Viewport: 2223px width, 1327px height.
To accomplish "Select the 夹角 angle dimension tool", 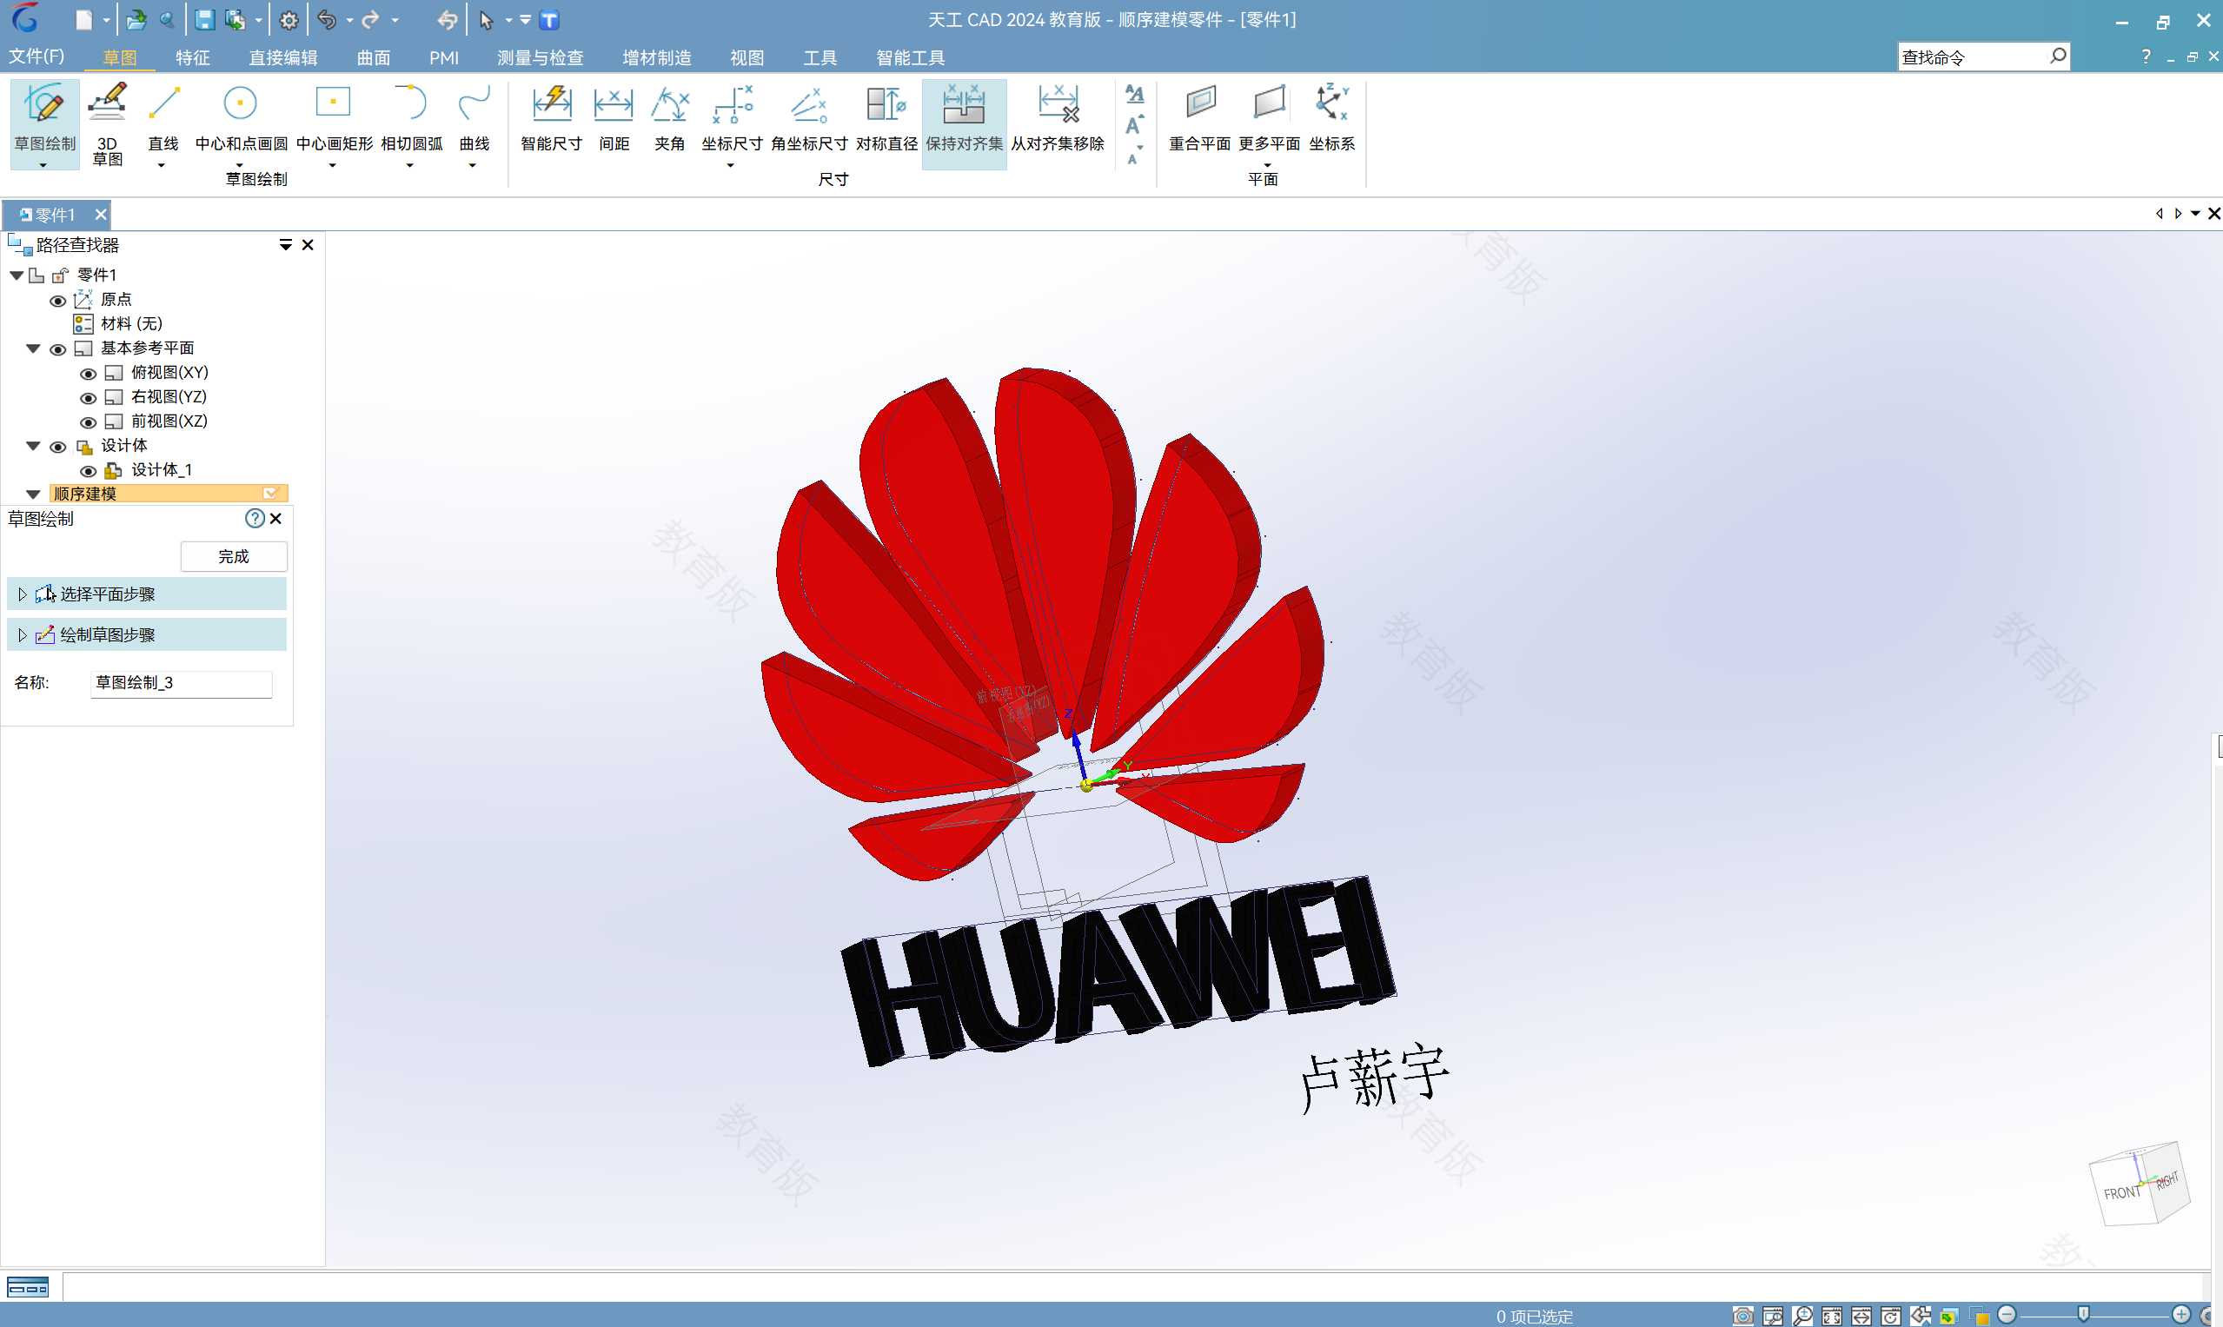I will click(669, 118).
